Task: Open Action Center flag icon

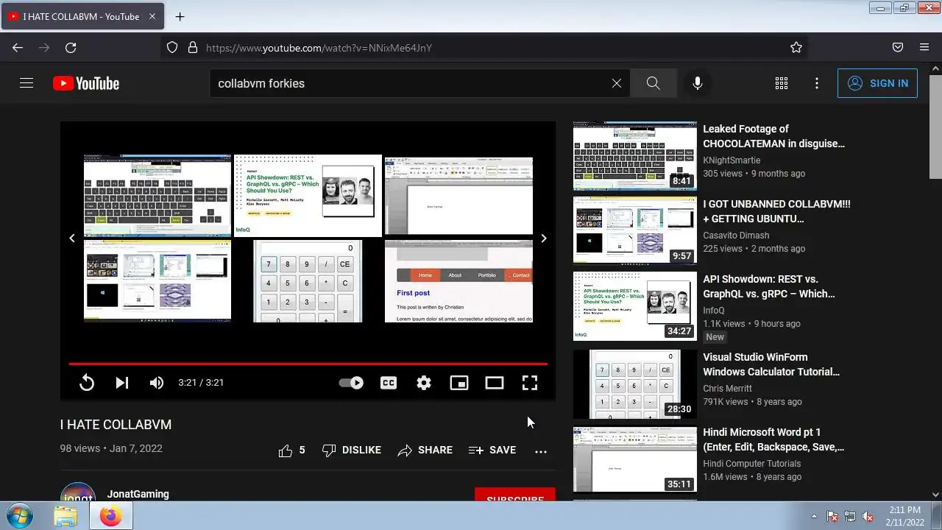Action: (x=832, y=517)
